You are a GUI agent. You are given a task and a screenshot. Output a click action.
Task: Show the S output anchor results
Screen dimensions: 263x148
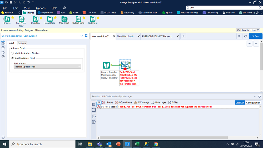(x=94, y=122)
